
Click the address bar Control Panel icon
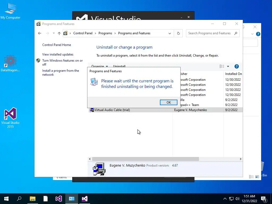pos(65,33)
